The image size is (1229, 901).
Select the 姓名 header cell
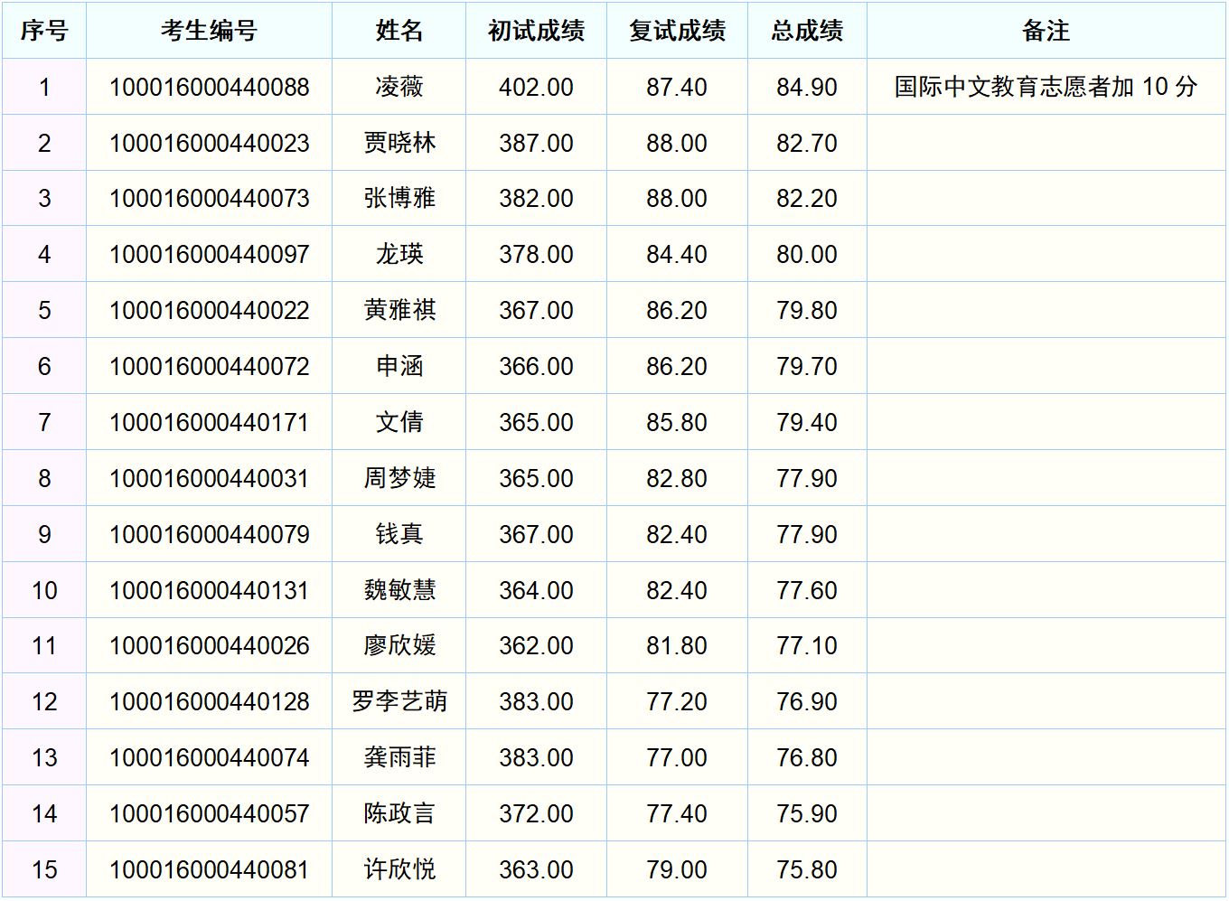click(x=399, y=31)
